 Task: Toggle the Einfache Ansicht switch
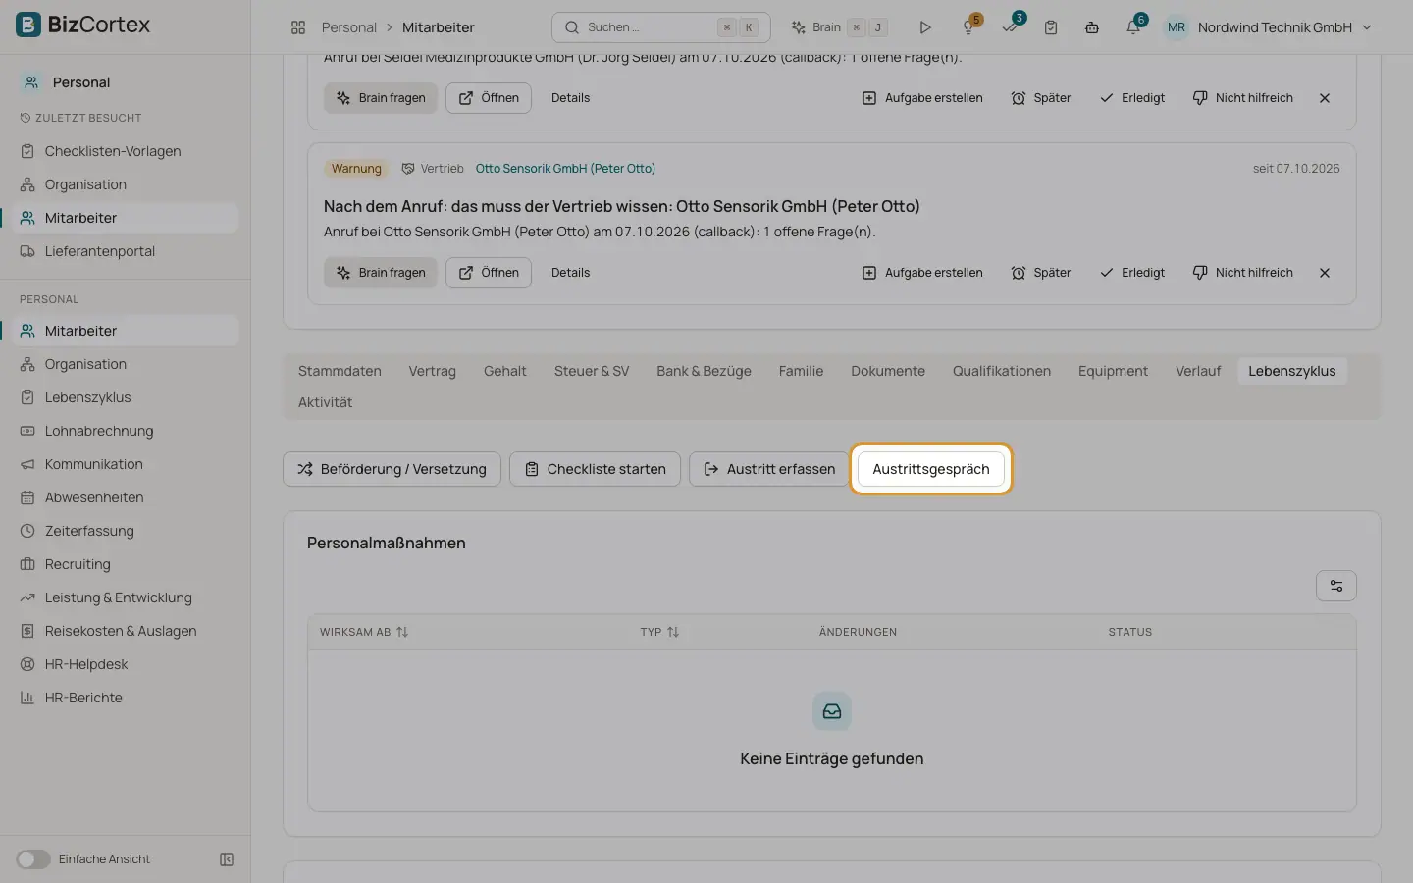(32, 859)
